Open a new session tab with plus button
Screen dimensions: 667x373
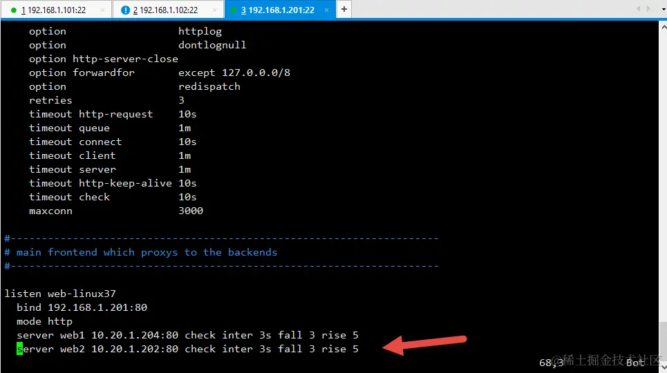(x=344, y=9)
